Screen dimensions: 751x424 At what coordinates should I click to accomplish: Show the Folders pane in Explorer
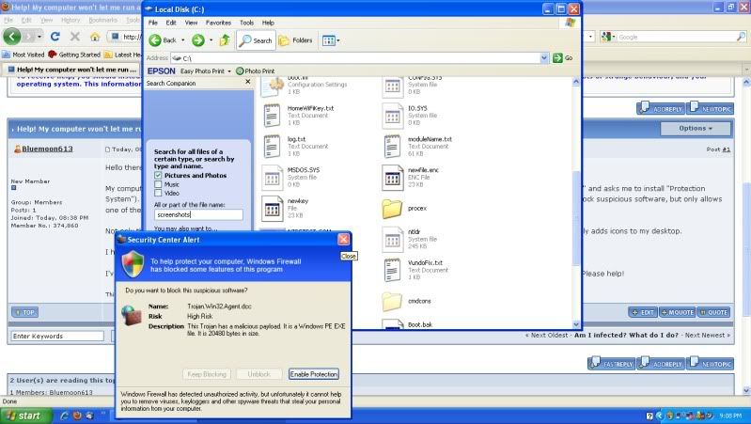coord(295,40)
